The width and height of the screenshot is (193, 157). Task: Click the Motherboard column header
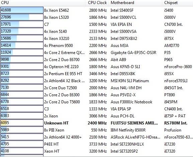(x=135, y=3)
